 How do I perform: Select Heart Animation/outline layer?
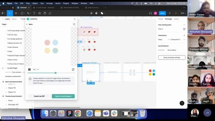13,82
